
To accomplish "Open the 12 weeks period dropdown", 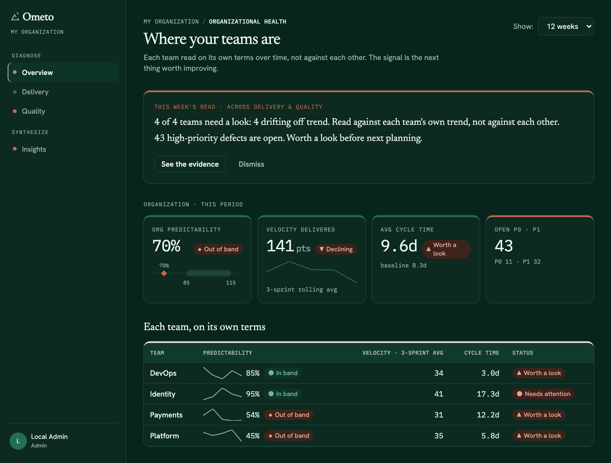I will click(x=565, y=26).
